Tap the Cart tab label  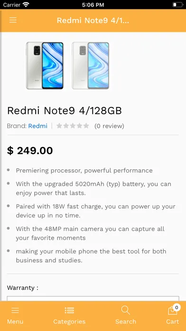172,321
